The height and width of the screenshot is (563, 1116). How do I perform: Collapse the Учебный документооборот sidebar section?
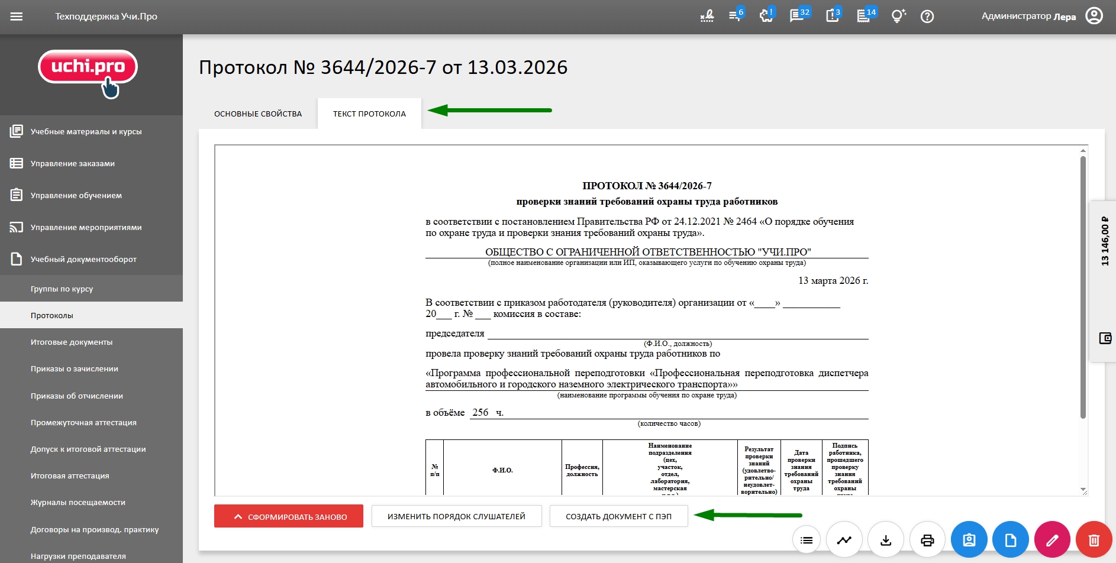point(83,259)
